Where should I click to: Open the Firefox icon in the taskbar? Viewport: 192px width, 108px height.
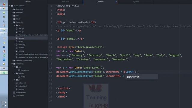pos(4,4)
